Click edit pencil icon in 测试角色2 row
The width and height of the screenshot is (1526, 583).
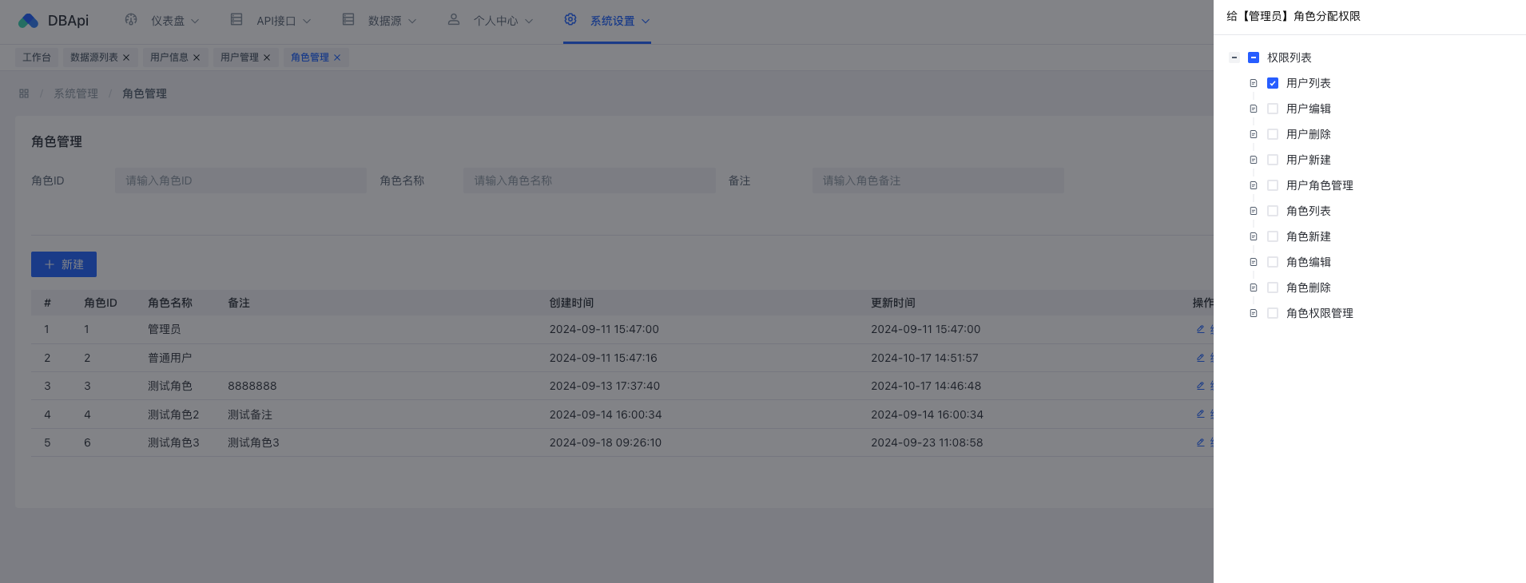(1200, 414)
